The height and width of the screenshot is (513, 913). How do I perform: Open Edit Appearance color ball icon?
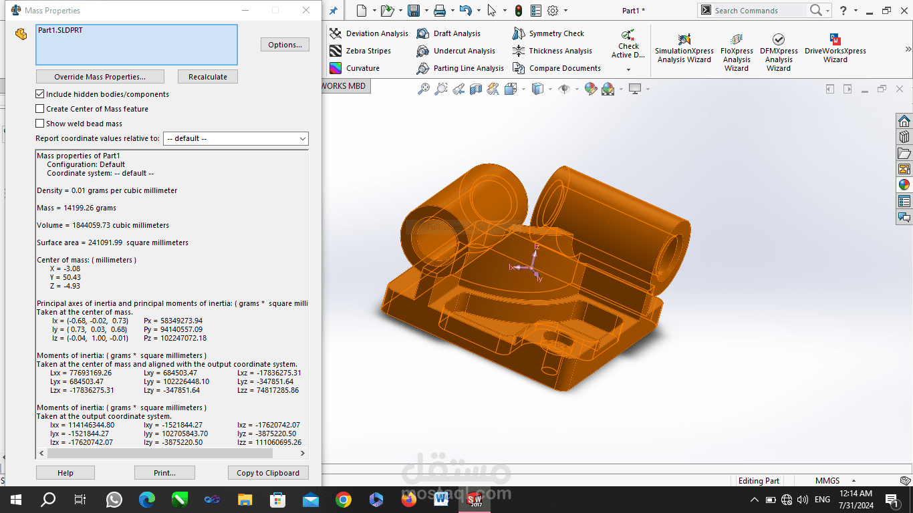(x=590, y=89)
